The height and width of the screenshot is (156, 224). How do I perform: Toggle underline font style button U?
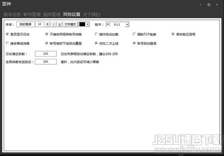point(59,25)
